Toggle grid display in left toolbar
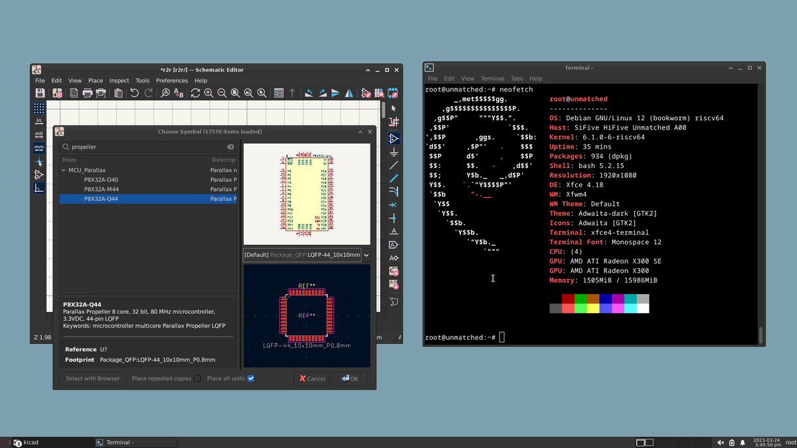The height and width of the screenshot is (448, 797). [x=39, y=108]
